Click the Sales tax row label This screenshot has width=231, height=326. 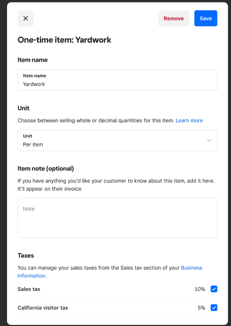(29, 289)
